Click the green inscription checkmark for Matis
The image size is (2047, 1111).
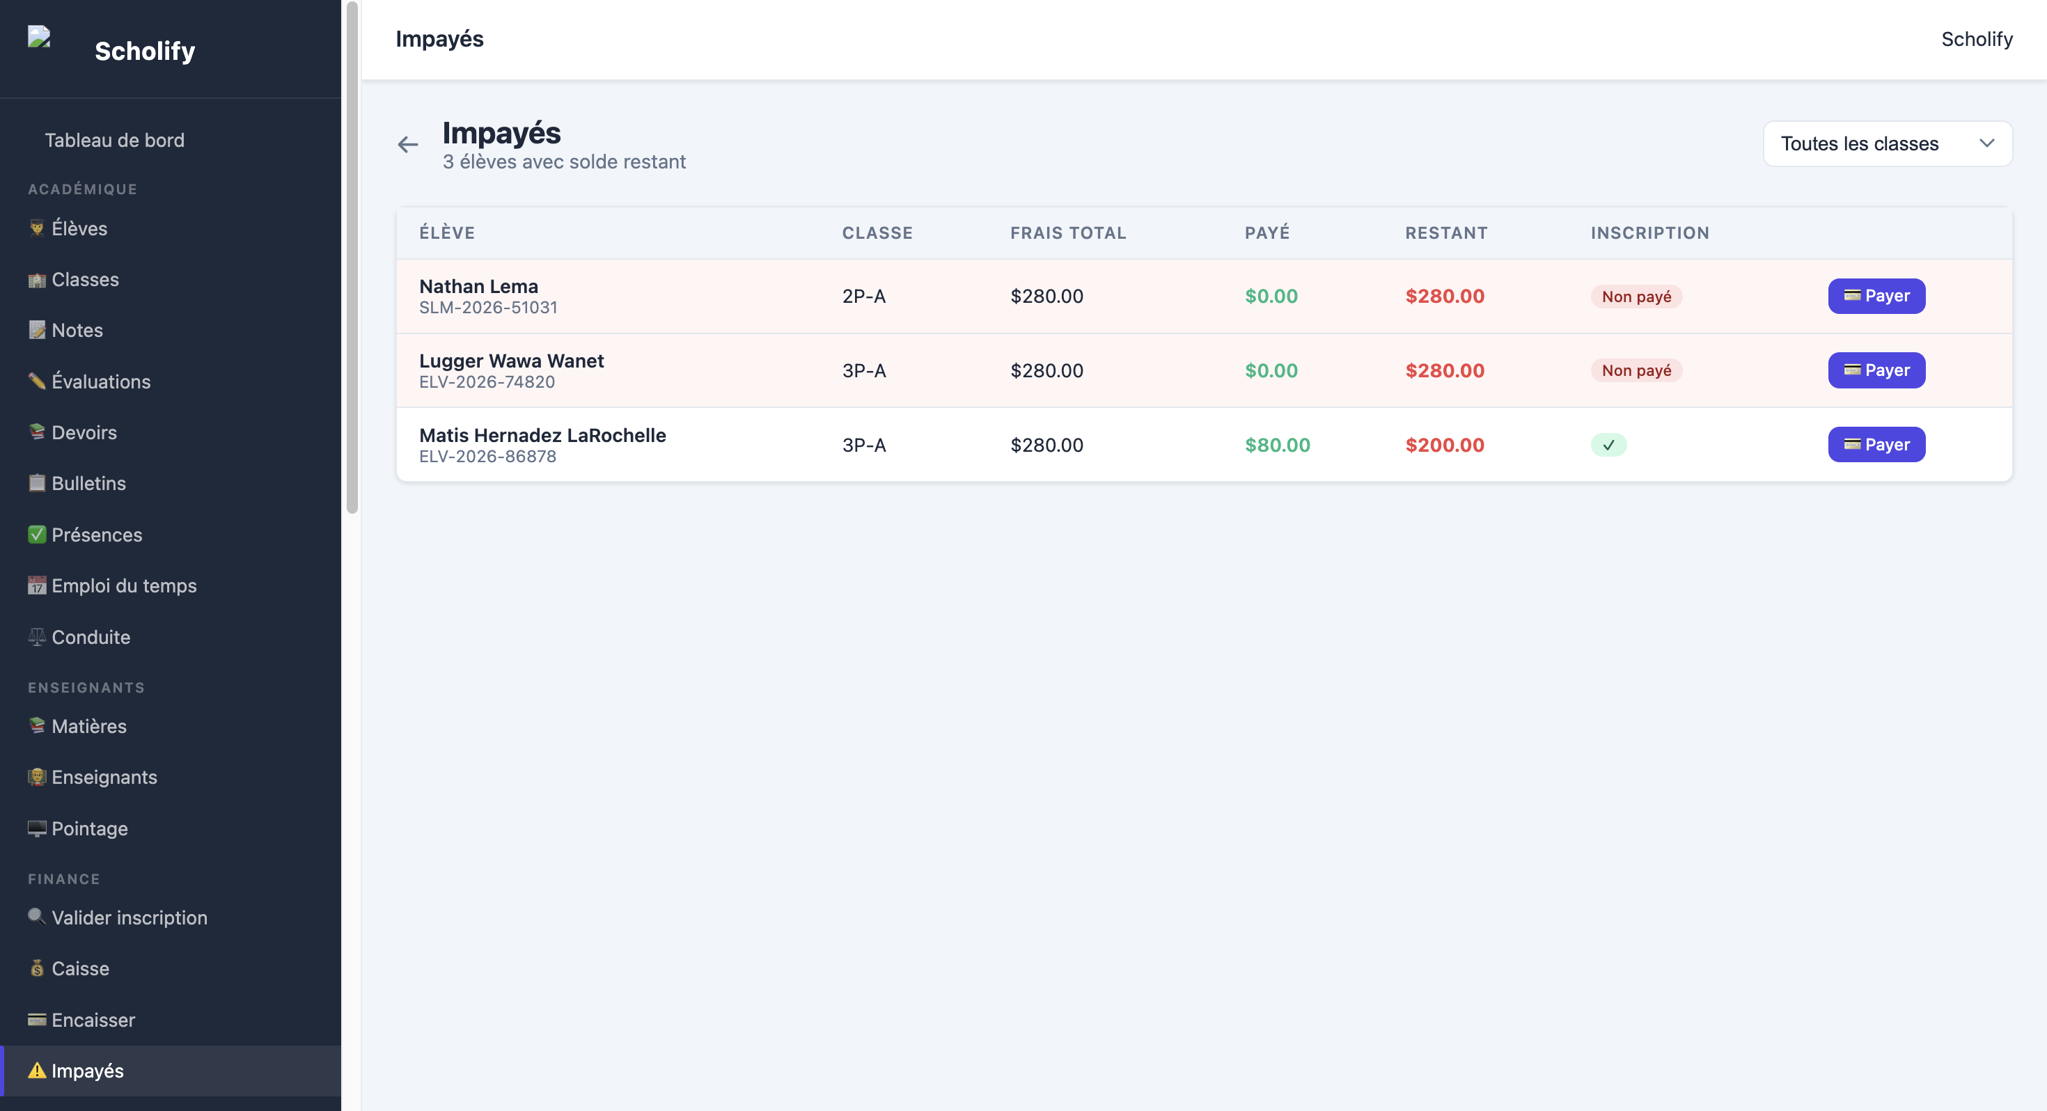[1608, 445]
